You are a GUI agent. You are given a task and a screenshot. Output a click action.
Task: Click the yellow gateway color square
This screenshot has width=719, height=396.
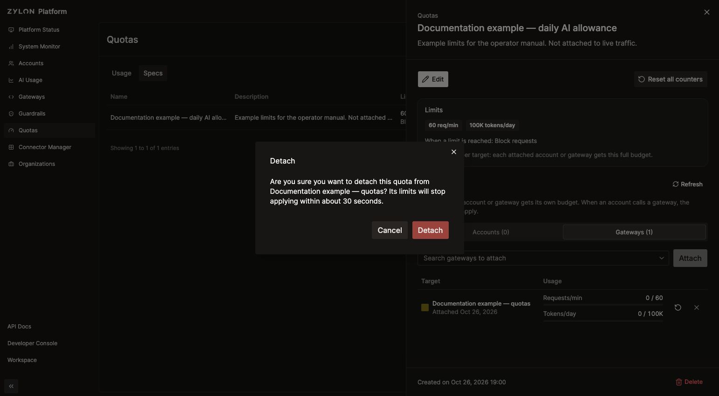click(x=425, y=307)
